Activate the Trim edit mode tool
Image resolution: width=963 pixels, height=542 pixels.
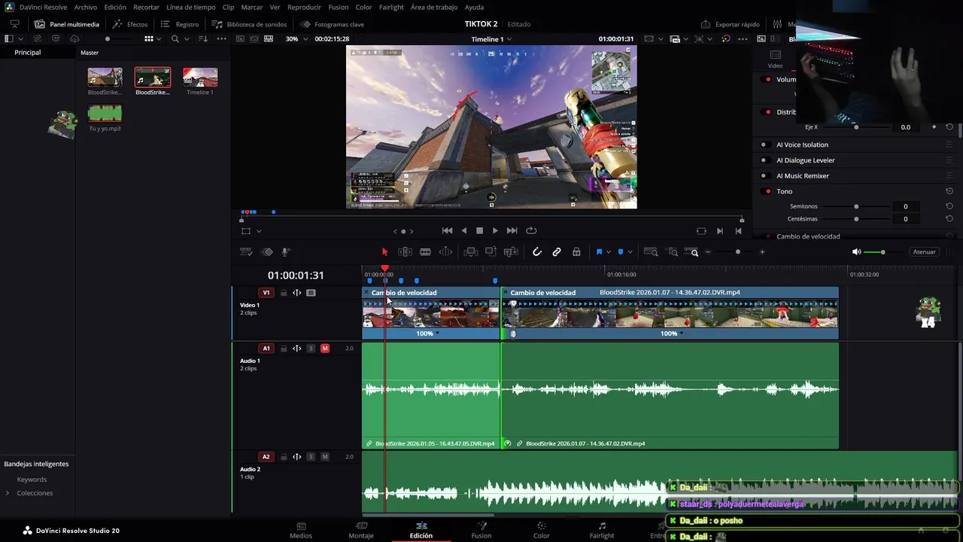tap(405, 252)
